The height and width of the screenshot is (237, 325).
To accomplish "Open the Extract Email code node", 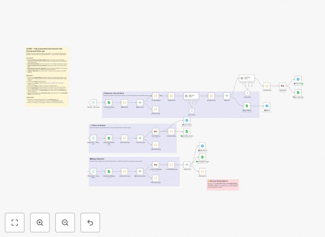I will (x=267, y=86).
